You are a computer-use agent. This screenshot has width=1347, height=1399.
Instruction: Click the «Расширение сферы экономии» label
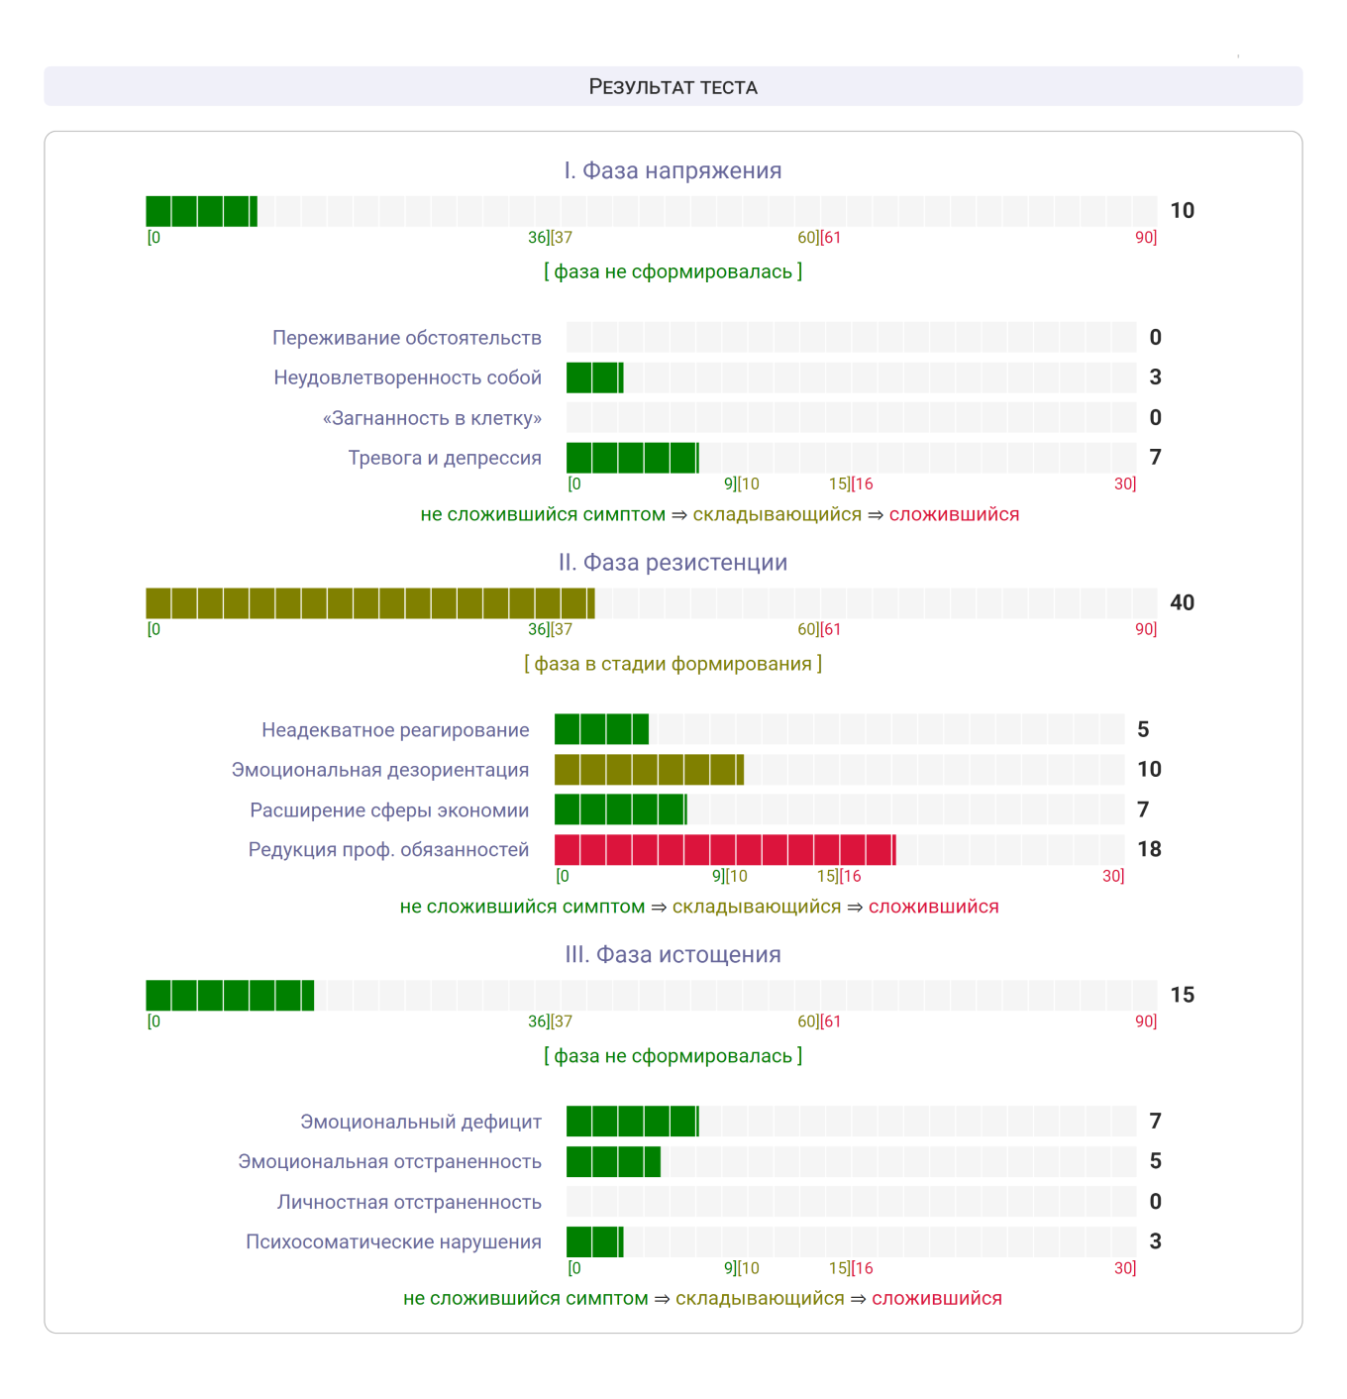(x=389, y=810)
